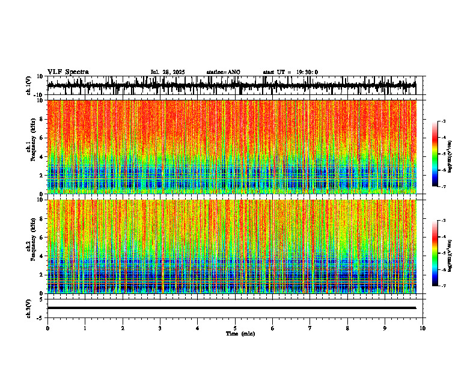Click time axis tick label '5'
The image size is (476, 368).
pos(235,328)
